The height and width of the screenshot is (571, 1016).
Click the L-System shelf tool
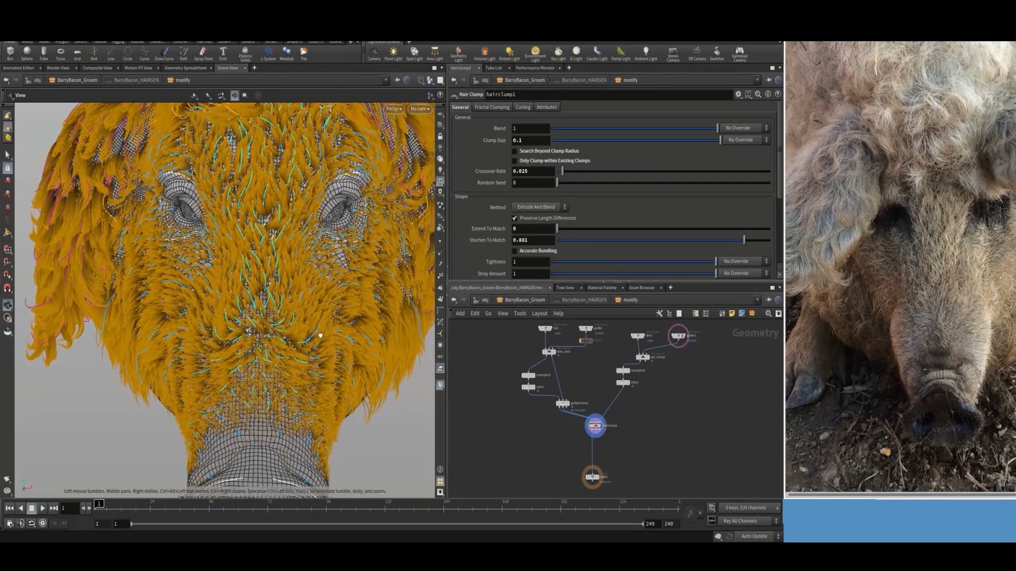[268, 54]
